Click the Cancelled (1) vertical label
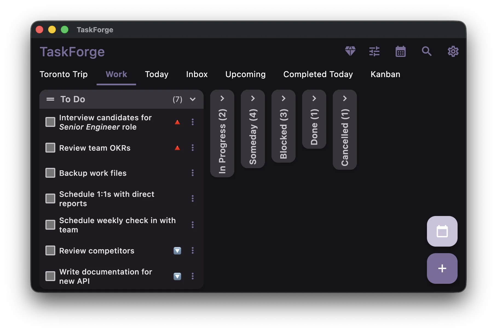The width and height of the screenshot is (497, 333). (345, 137)
